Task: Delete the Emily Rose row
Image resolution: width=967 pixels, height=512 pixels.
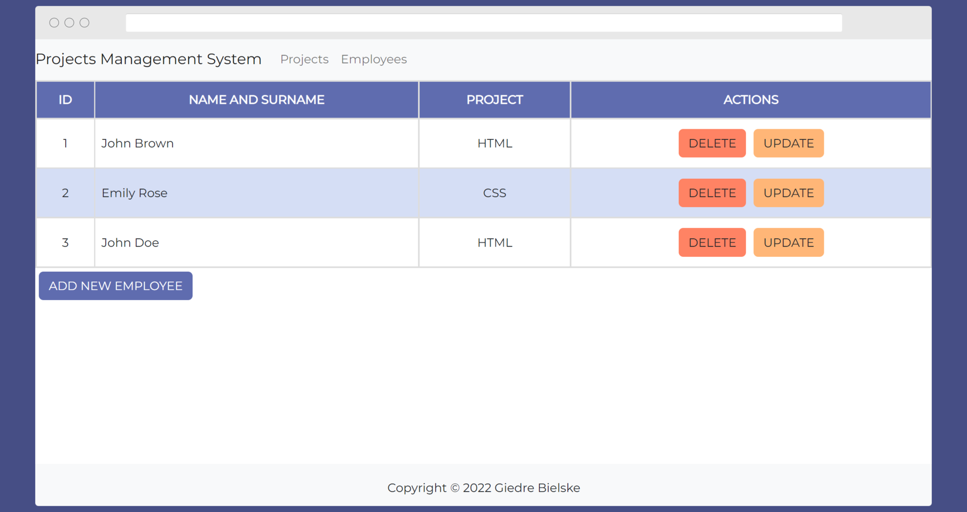Action: tap(712, 193)
